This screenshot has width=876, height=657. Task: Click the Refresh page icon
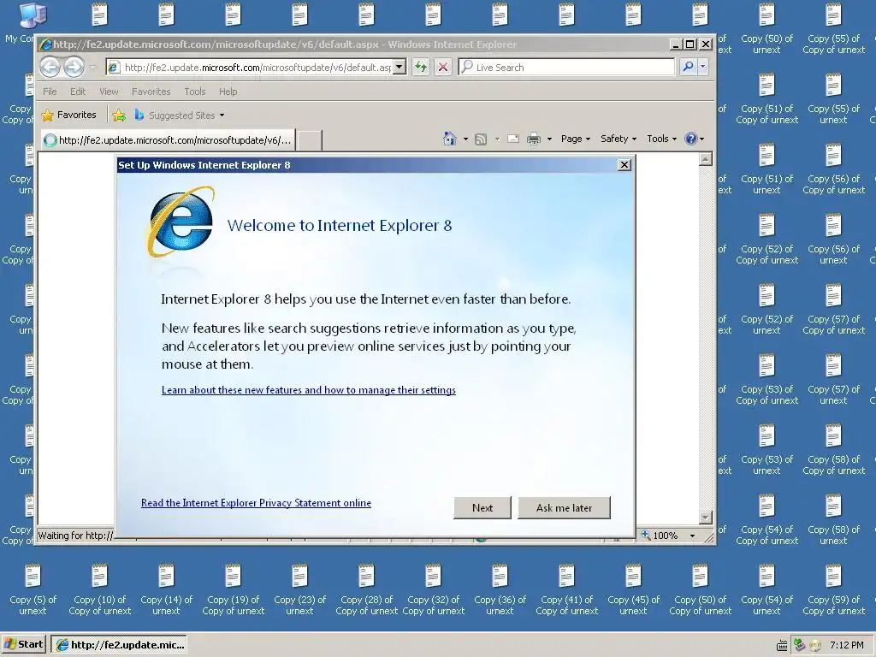click(421, 67)
